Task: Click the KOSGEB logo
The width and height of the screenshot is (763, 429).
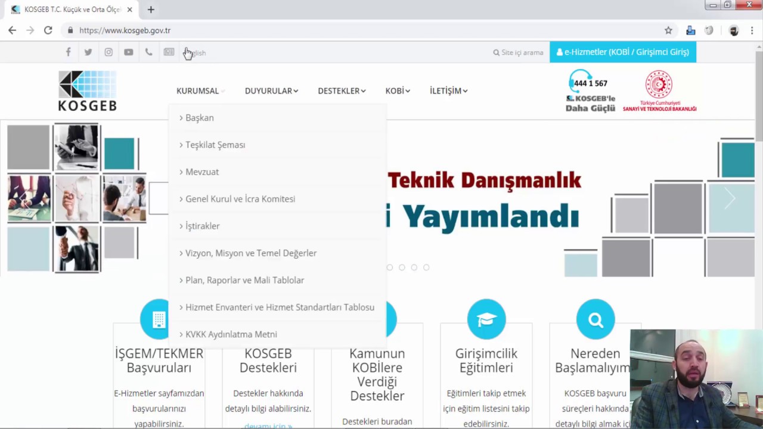Action: point(88,91)
